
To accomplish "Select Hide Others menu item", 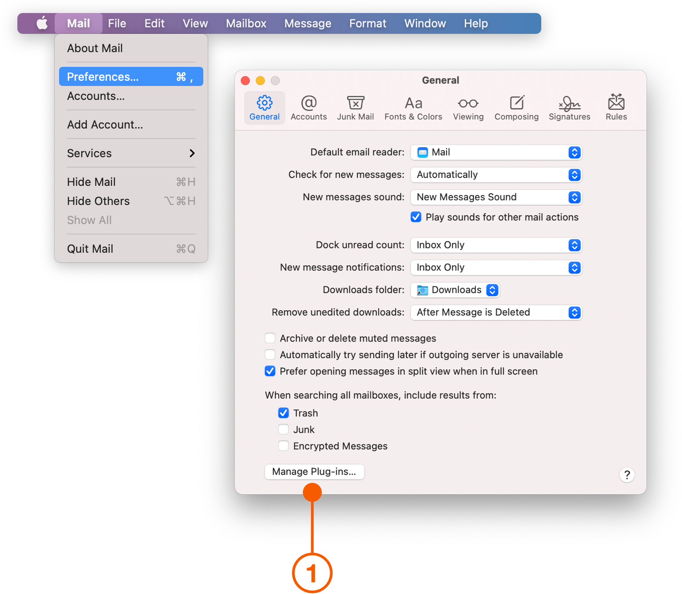I will tap(131, 201).
